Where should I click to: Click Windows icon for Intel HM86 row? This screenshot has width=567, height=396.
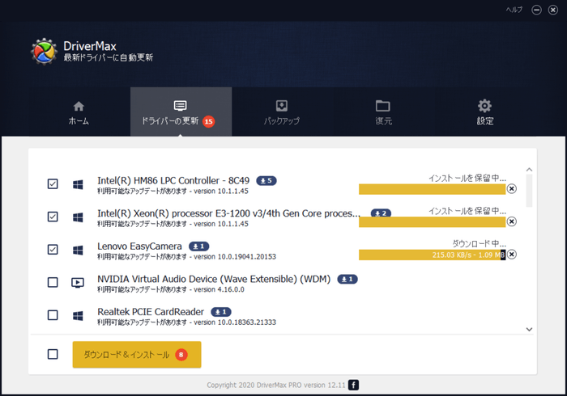(78, 184)
